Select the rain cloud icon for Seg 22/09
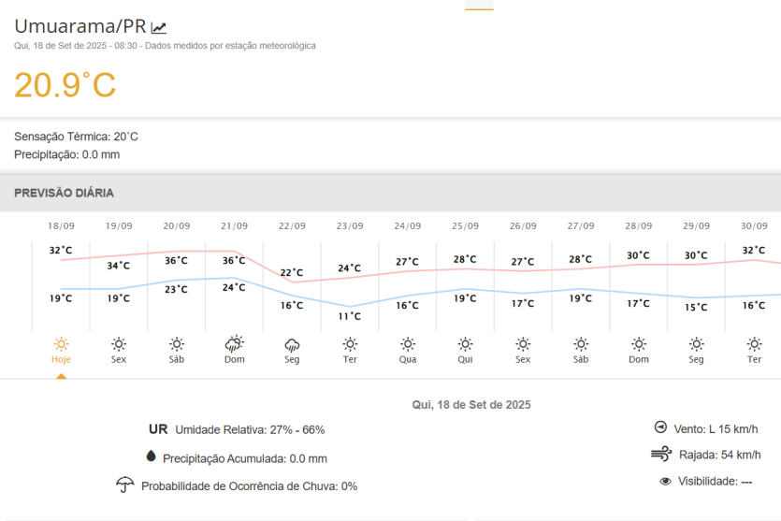This screenshot has height=521, width=781. pos(292,344)
